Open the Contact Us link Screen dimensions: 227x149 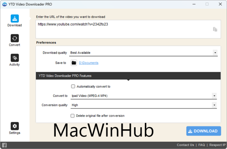[x=185, y=145]
